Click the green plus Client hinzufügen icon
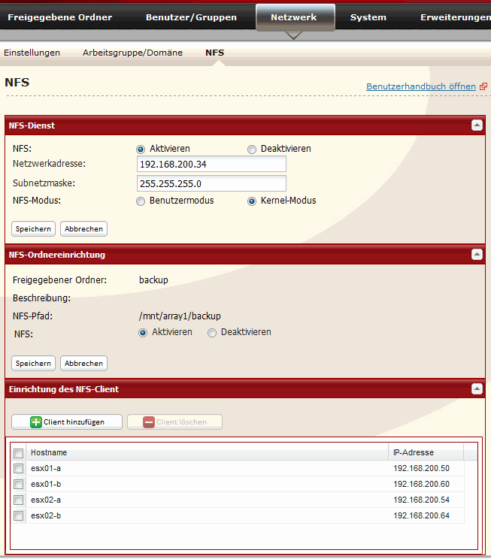Screen dimensions: 491x559 click(36, 422)
